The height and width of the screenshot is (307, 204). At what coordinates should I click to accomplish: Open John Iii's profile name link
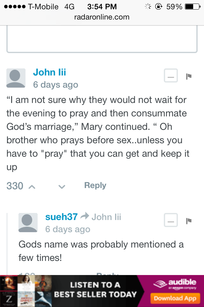tap(50, 72)
